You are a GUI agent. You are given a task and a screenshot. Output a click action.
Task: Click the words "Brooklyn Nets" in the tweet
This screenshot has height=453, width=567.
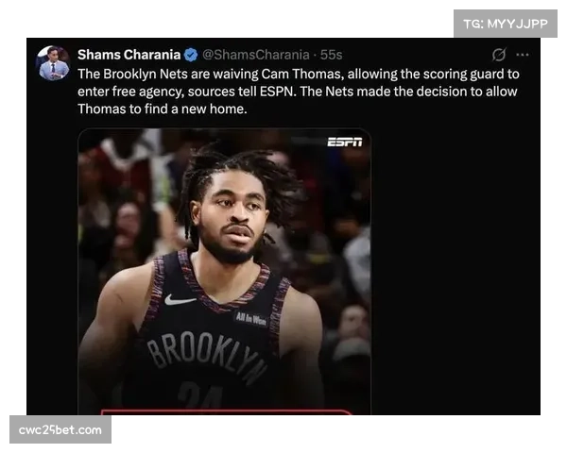point(146,74)
